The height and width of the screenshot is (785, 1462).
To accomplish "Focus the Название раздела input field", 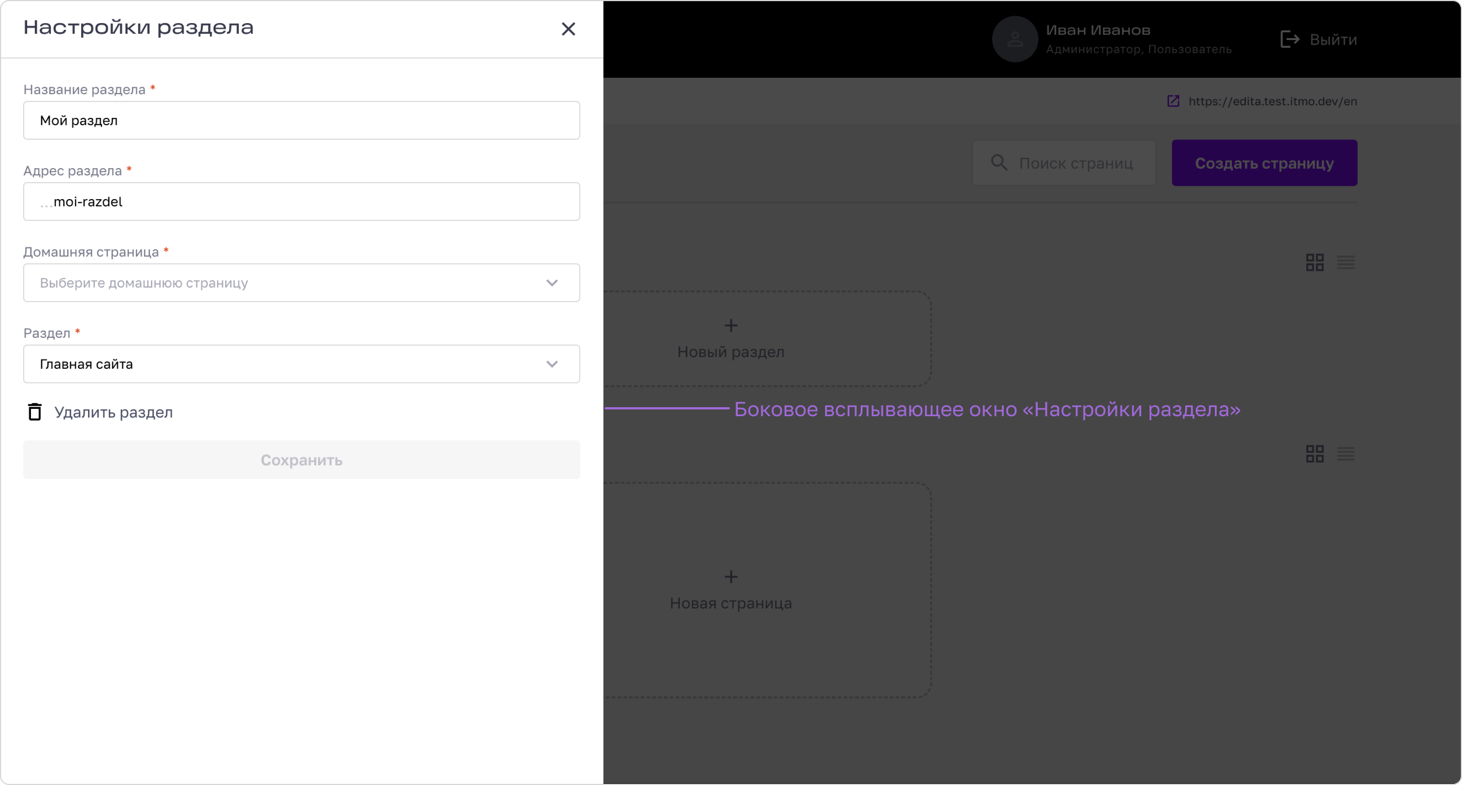I will point(301,120).
